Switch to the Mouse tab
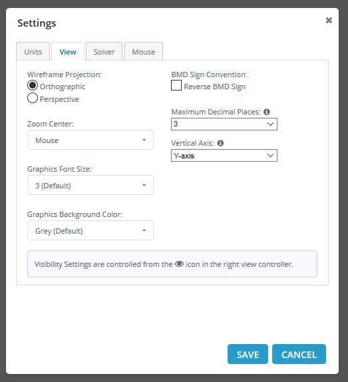The image size is (348, 382). tap(144, 52)
